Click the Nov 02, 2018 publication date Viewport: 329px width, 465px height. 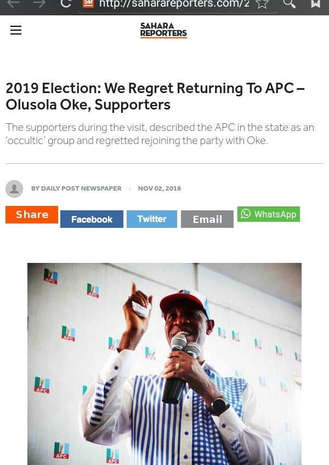pos(159,188)
